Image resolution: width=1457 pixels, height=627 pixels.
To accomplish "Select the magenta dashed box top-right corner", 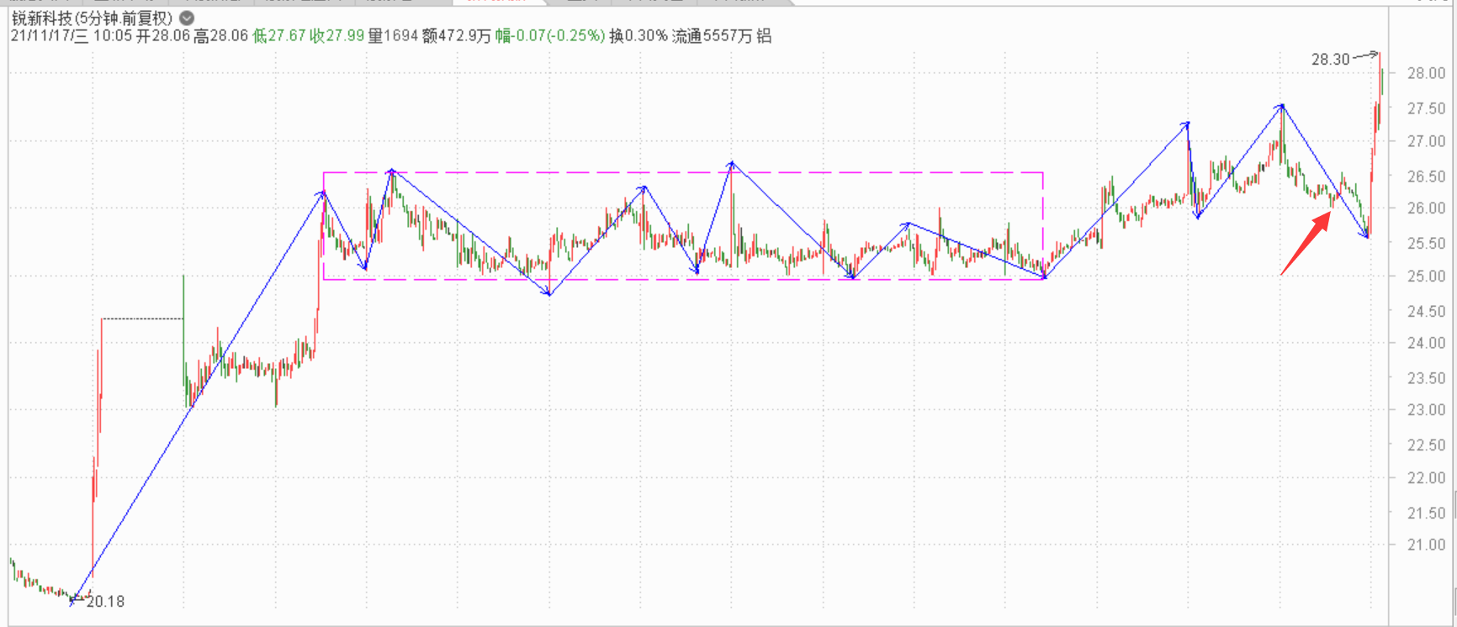I will click(x=1043, y=173).
